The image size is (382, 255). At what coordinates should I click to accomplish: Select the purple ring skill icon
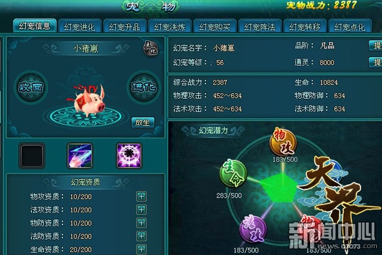[129, 156]
